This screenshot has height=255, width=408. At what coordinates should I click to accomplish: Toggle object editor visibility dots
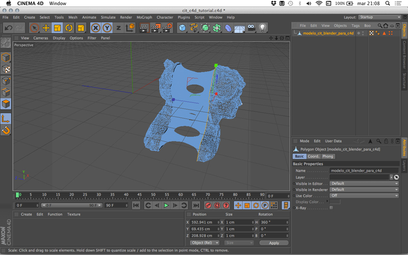(x=363, y=33)
